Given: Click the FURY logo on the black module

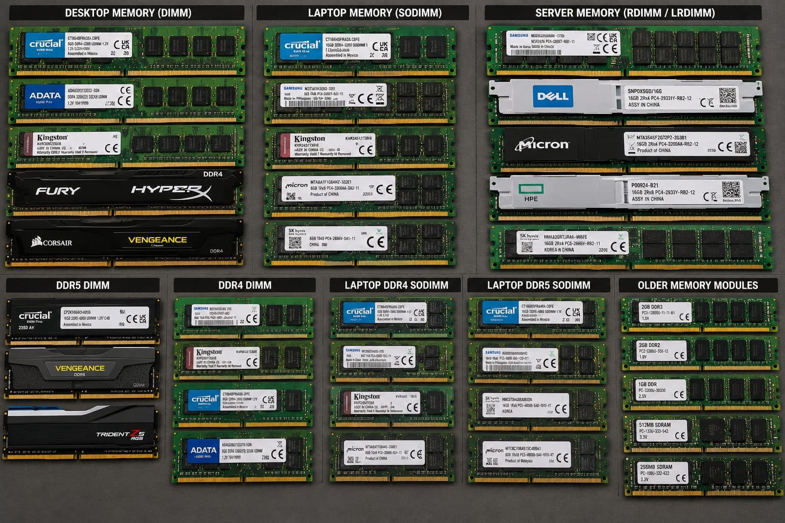Looking at the screenshot, I should (58, 191).
